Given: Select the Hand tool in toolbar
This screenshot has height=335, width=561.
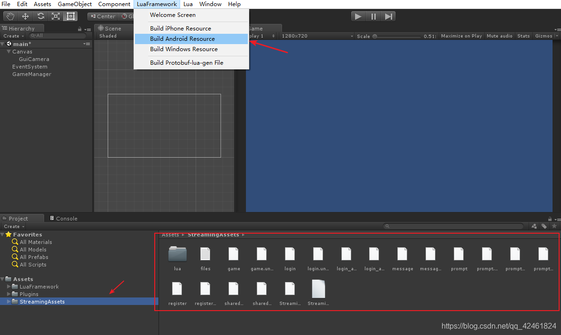Looking at the screenshot, I should pyautogui.click(x=10, y=16).
